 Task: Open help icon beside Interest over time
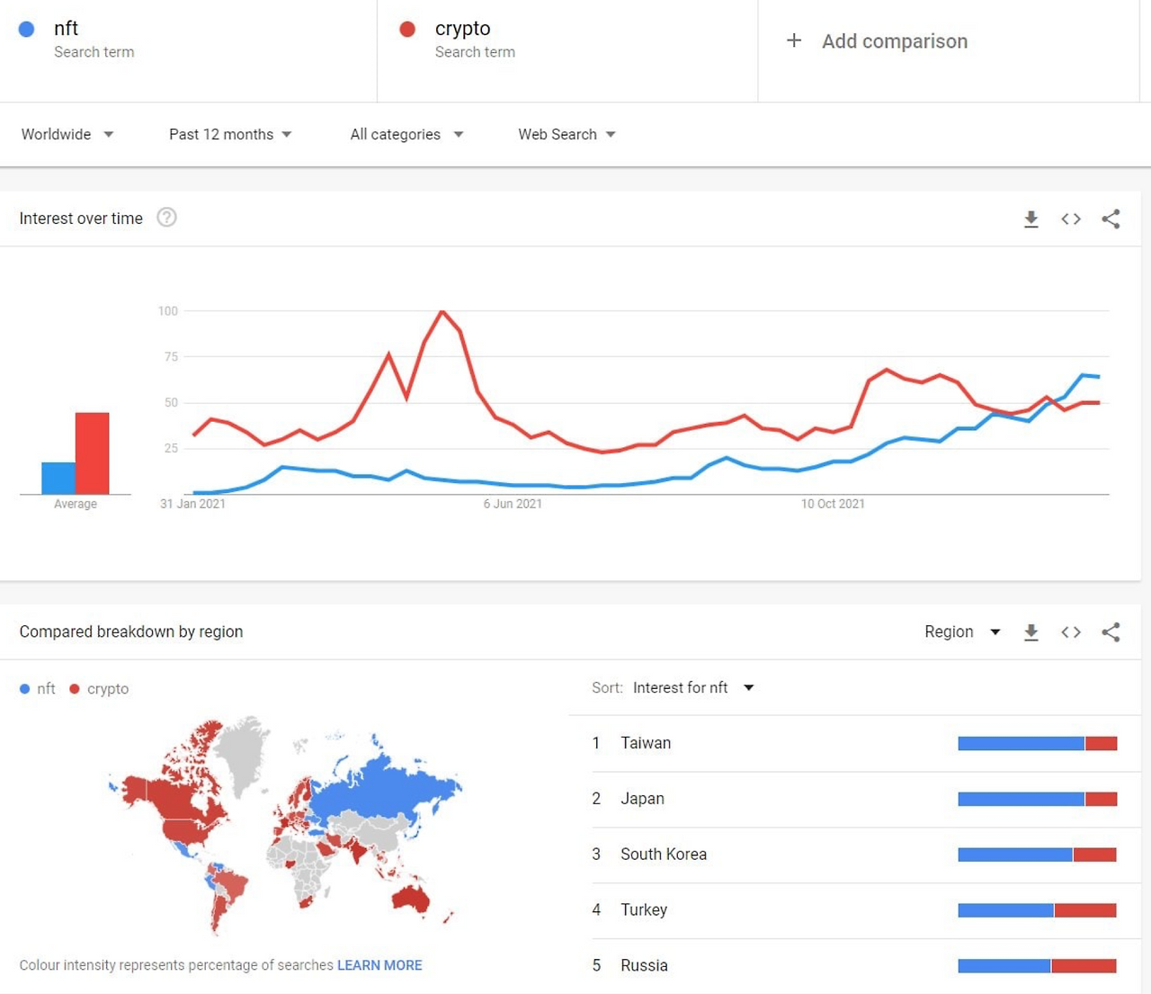(166, 218)
